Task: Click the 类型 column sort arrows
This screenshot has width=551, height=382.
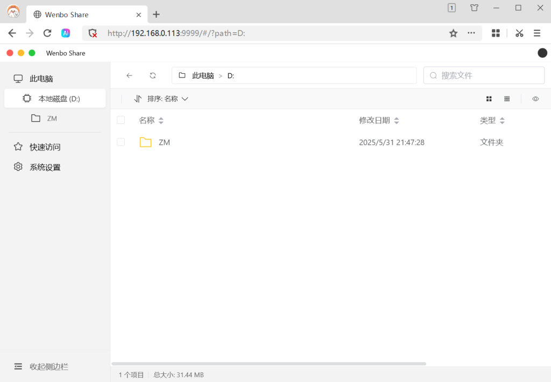Action: (x=503, y=120)
